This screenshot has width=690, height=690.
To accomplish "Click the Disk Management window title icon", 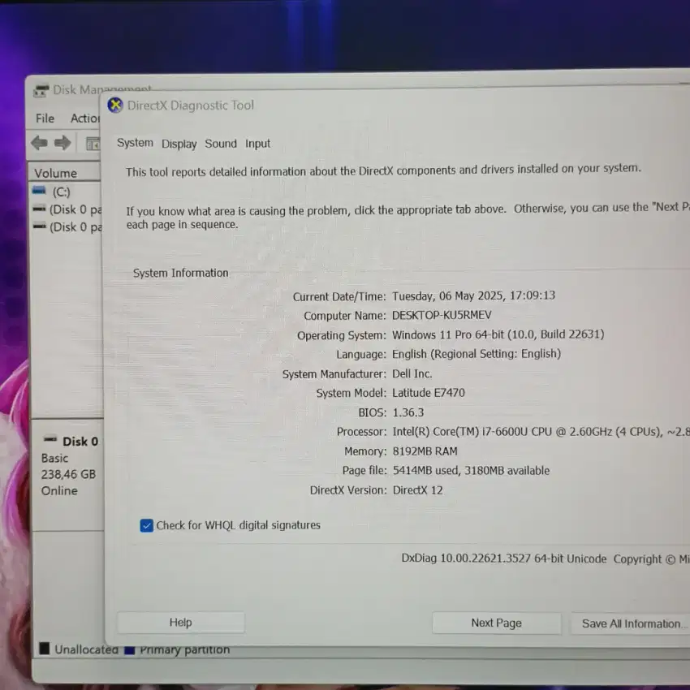I will coord(41,91).
